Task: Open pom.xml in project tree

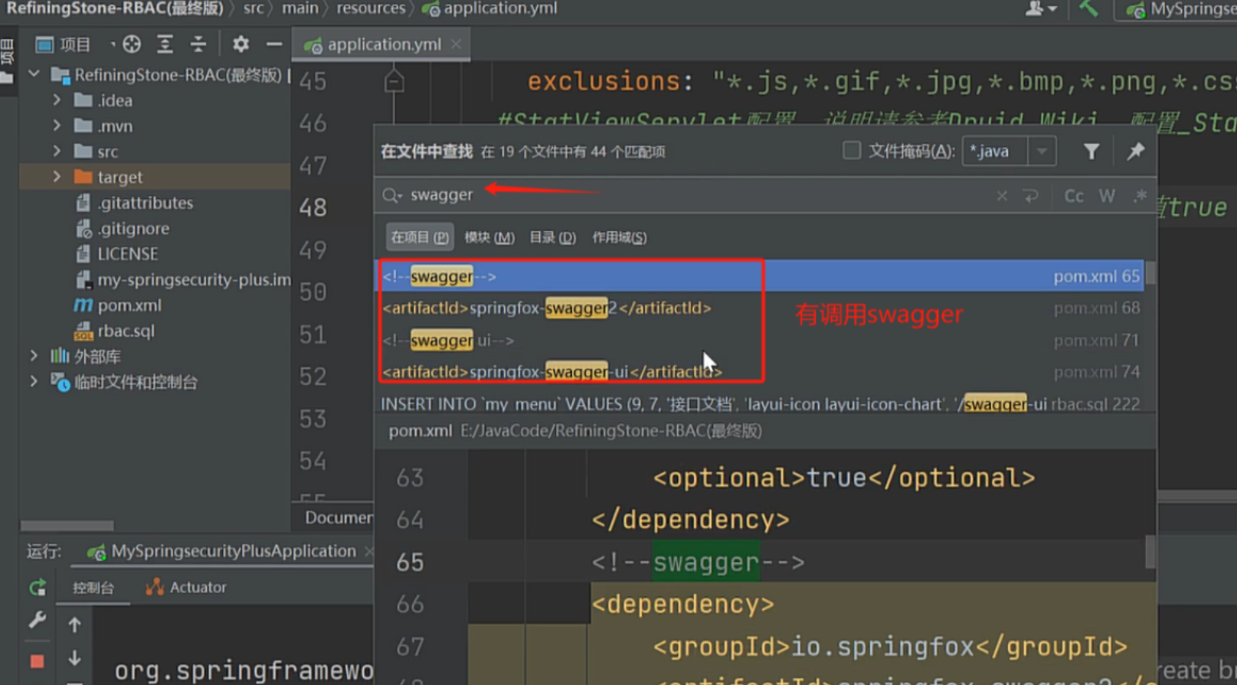Action: click(129, 305)
